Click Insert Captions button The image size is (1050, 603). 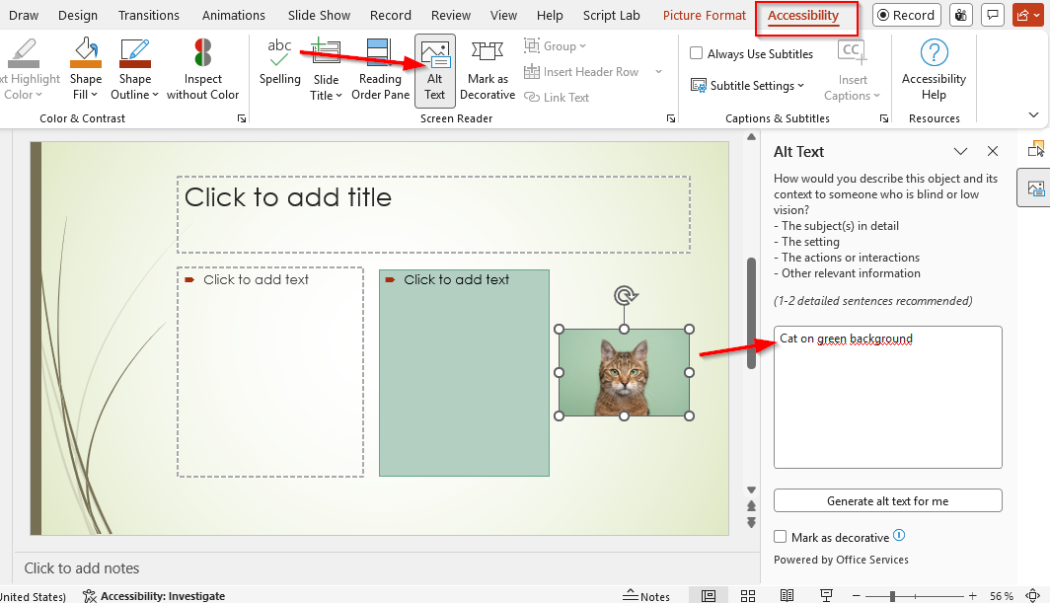(852, 70)
